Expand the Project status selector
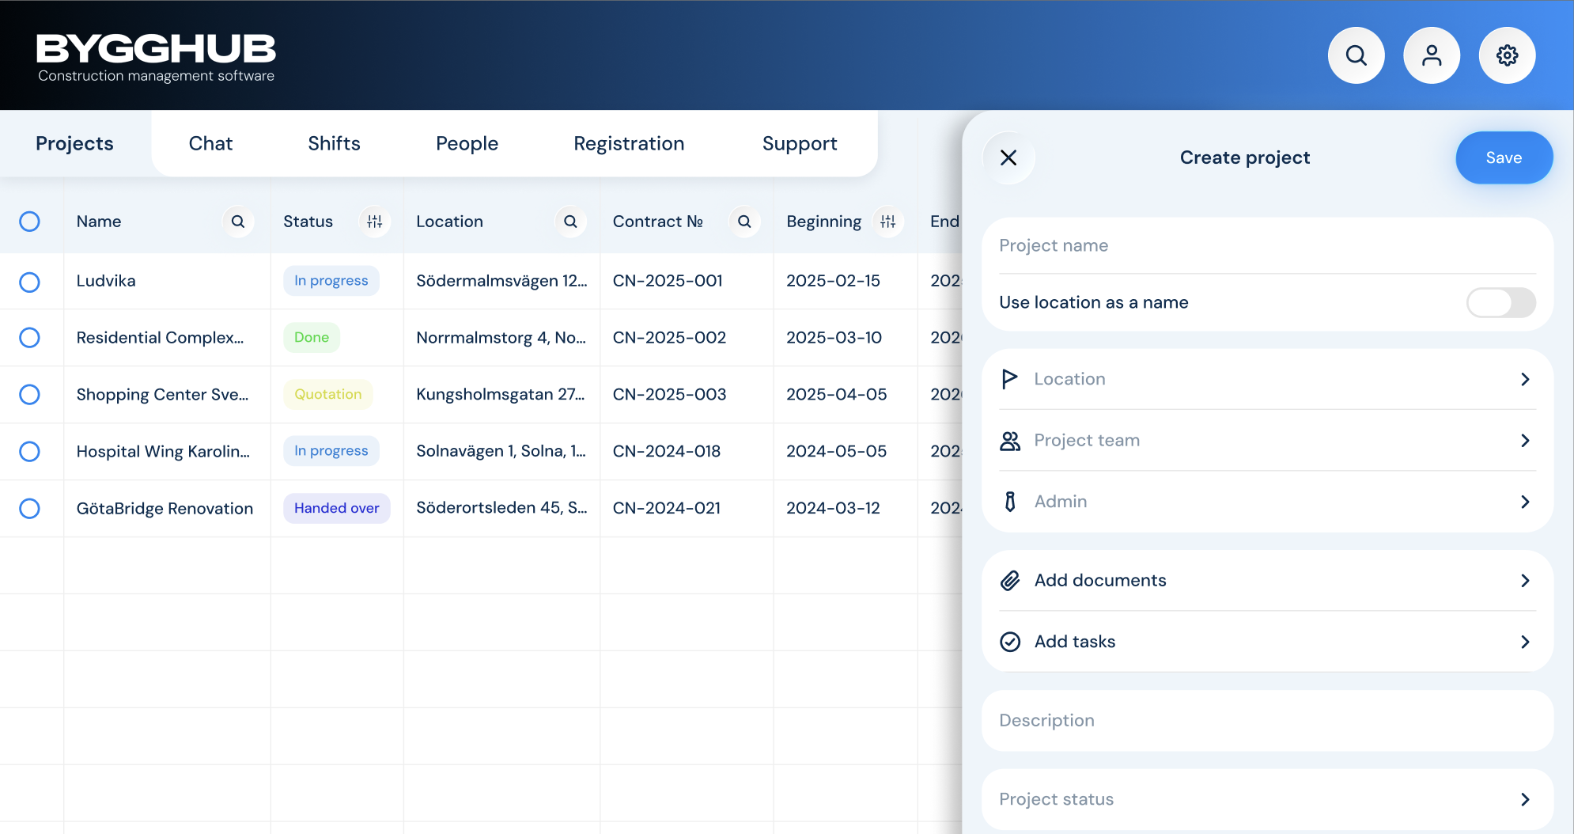The height and width of the screenshot is (834, 1574). 1267,799
